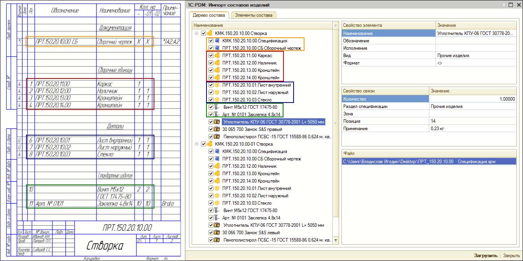This screenshot has width=523, height=261.
Task: Switch to the Элементы состава tab
Action: tap(254, 15)
